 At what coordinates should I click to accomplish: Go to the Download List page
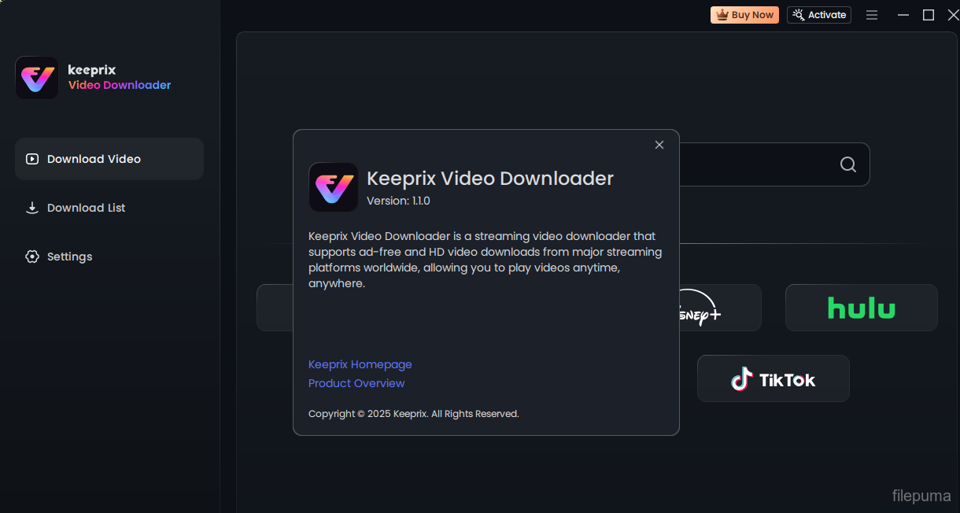pos(86,208)
